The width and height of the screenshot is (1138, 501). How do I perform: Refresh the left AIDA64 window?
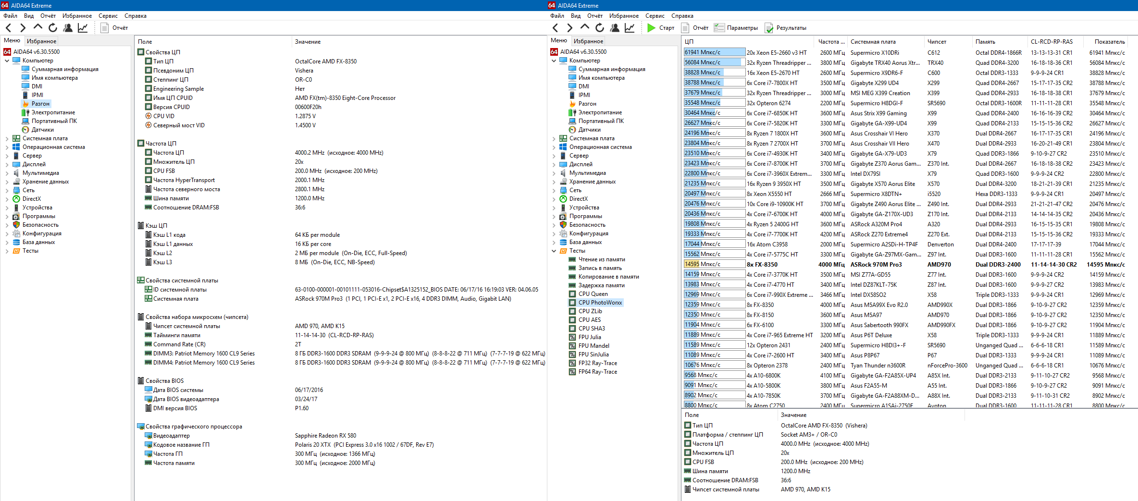(x=53, y=28)
